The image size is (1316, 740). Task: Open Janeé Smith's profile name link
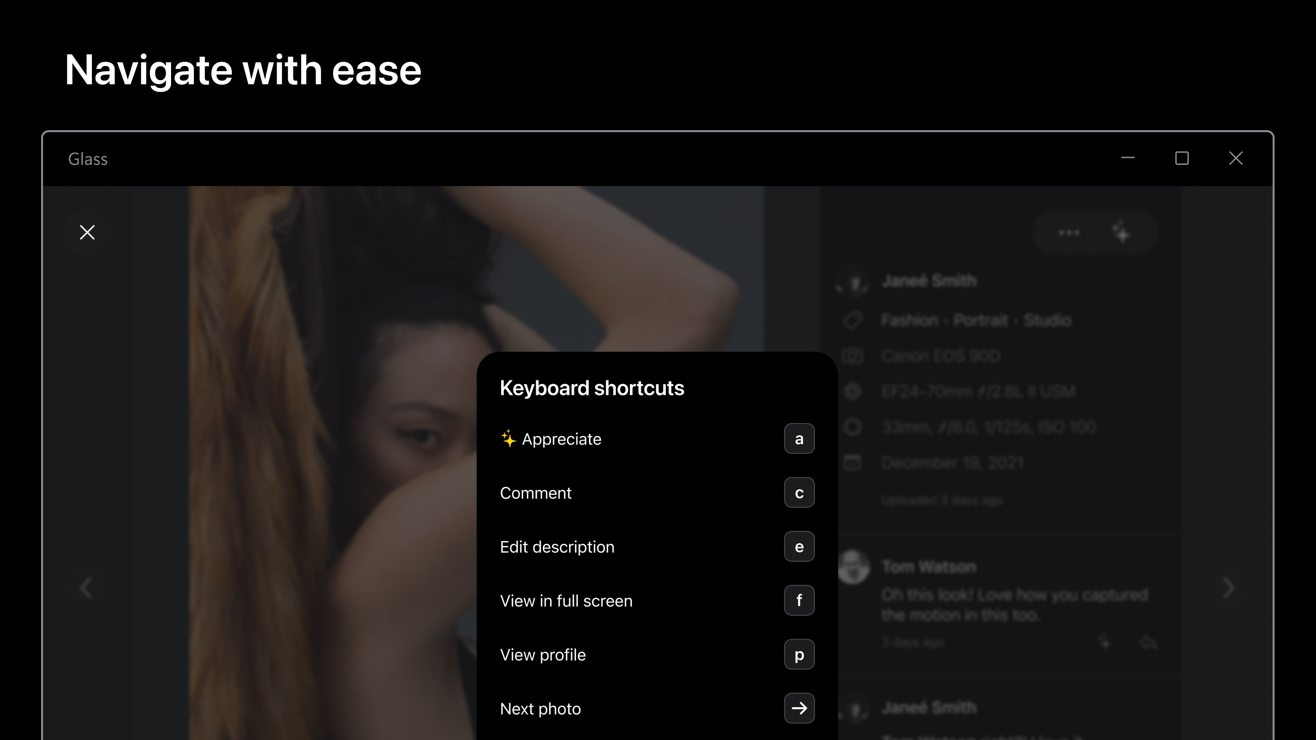(929, 281)
